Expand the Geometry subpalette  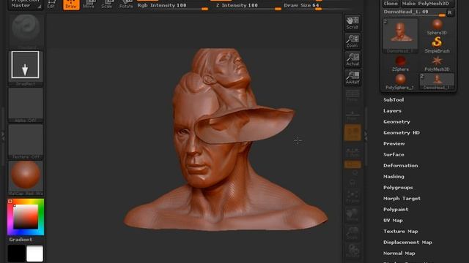coord(396,122)
